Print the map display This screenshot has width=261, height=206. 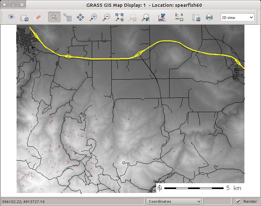tap(209, 17)
